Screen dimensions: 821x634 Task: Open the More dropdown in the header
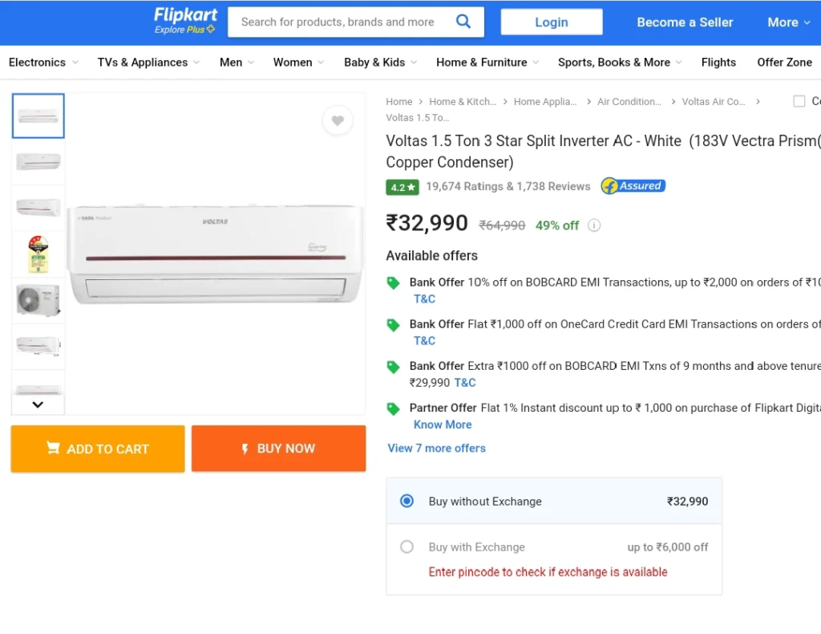point(789,22)
